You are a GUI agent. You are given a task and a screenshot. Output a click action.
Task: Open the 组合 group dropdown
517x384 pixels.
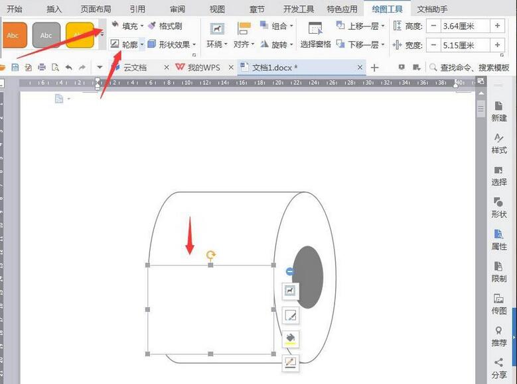[x=276, y=26]
